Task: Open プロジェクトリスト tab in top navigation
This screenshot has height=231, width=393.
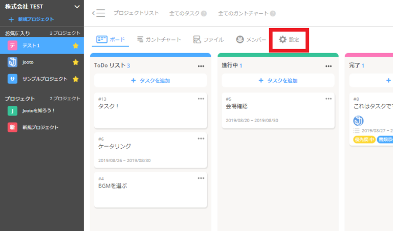Action: pos(136,13)
